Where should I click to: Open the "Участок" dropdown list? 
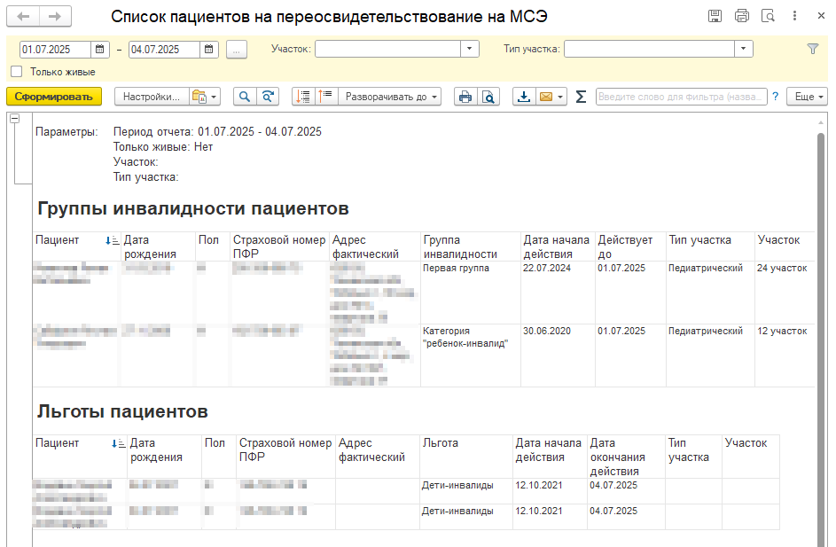pos(470,50)
